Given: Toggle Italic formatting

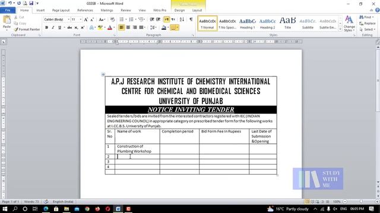Looking at the screenshot, I should tap(53, 28).
